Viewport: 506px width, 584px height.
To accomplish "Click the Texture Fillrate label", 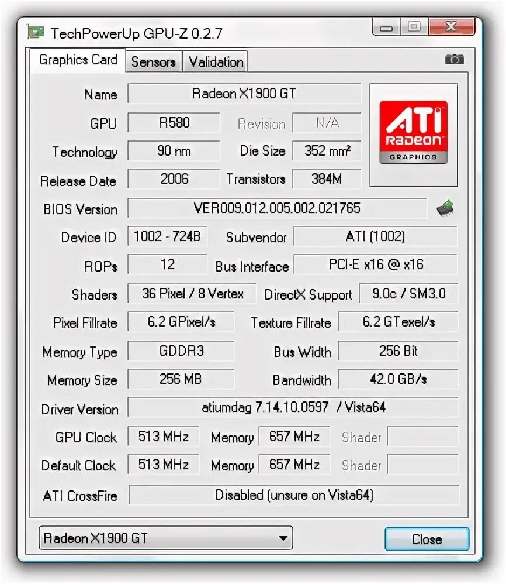I will [291, 322].
